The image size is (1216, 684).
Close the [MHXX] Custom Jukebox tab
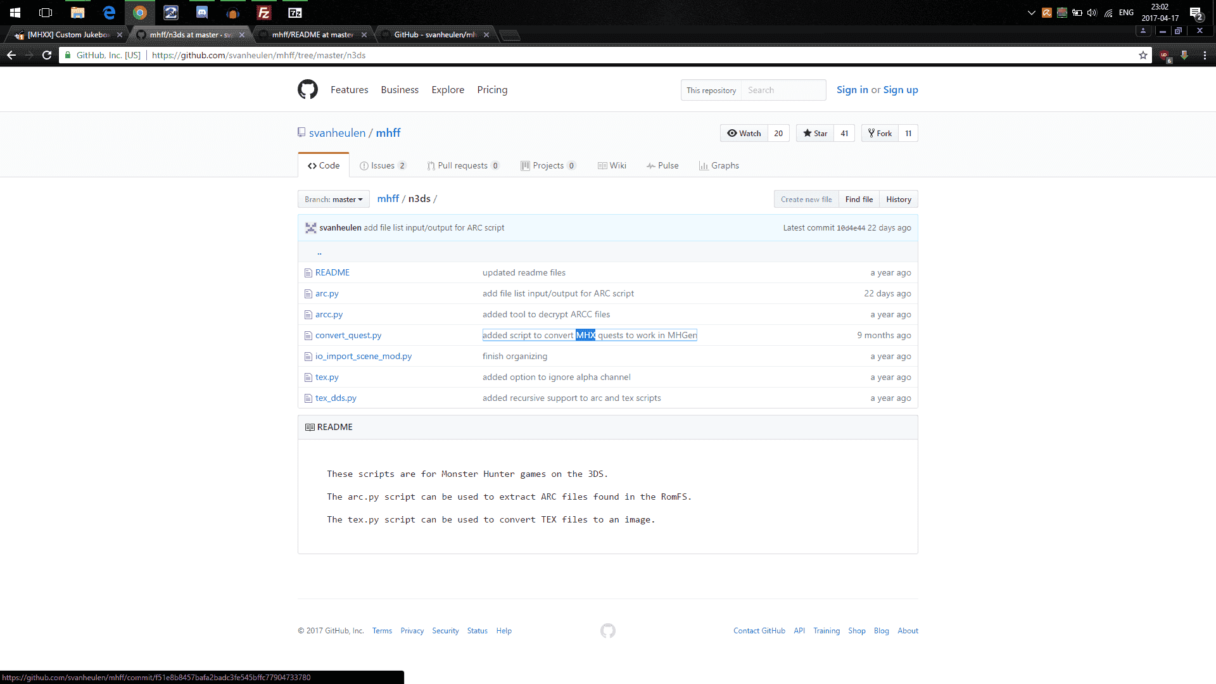[120, 35]
